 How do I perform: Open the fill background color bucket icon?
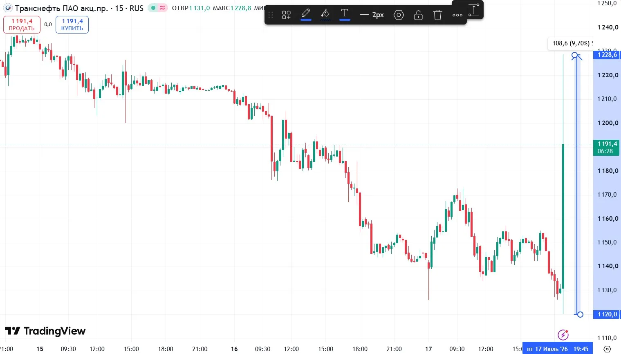click(325, 15)
